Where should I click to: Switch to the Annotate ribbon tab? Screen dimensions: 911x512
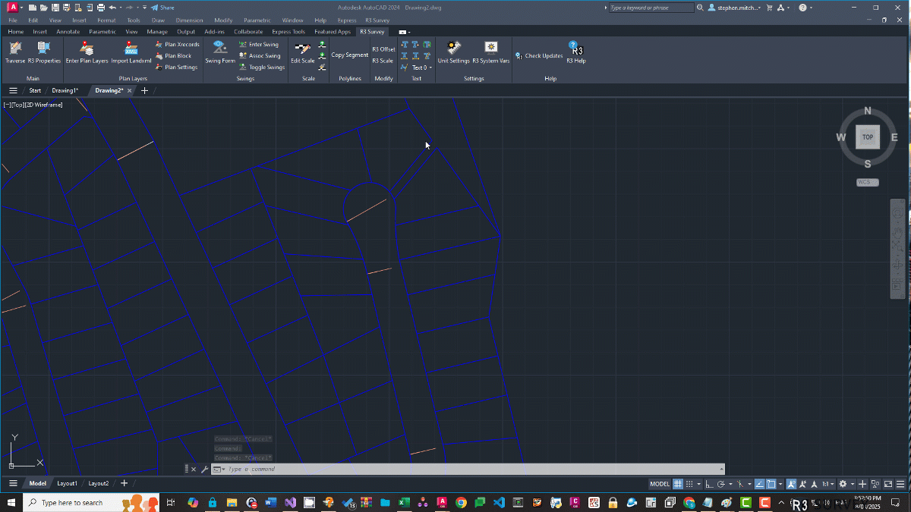coord(68,32)
